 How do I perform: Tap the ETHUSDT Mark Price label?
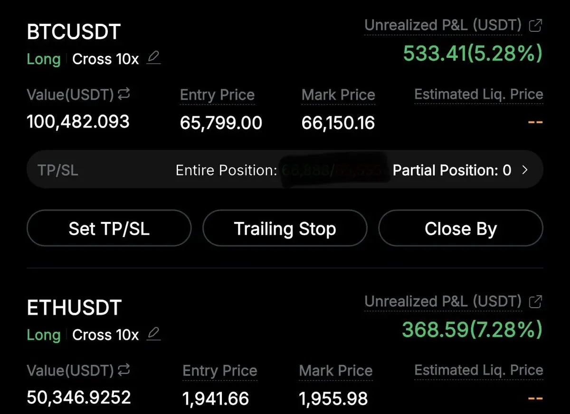click(x=336, y=370)
